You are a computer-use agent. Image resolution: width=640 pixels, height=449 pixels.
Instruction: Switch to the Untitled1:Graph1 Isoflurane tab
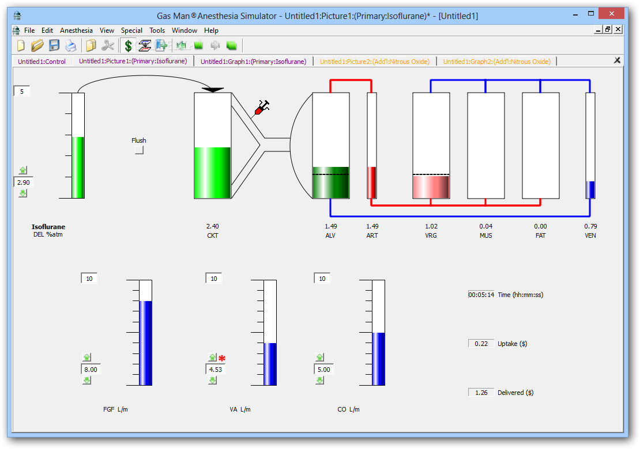[254, 62]
